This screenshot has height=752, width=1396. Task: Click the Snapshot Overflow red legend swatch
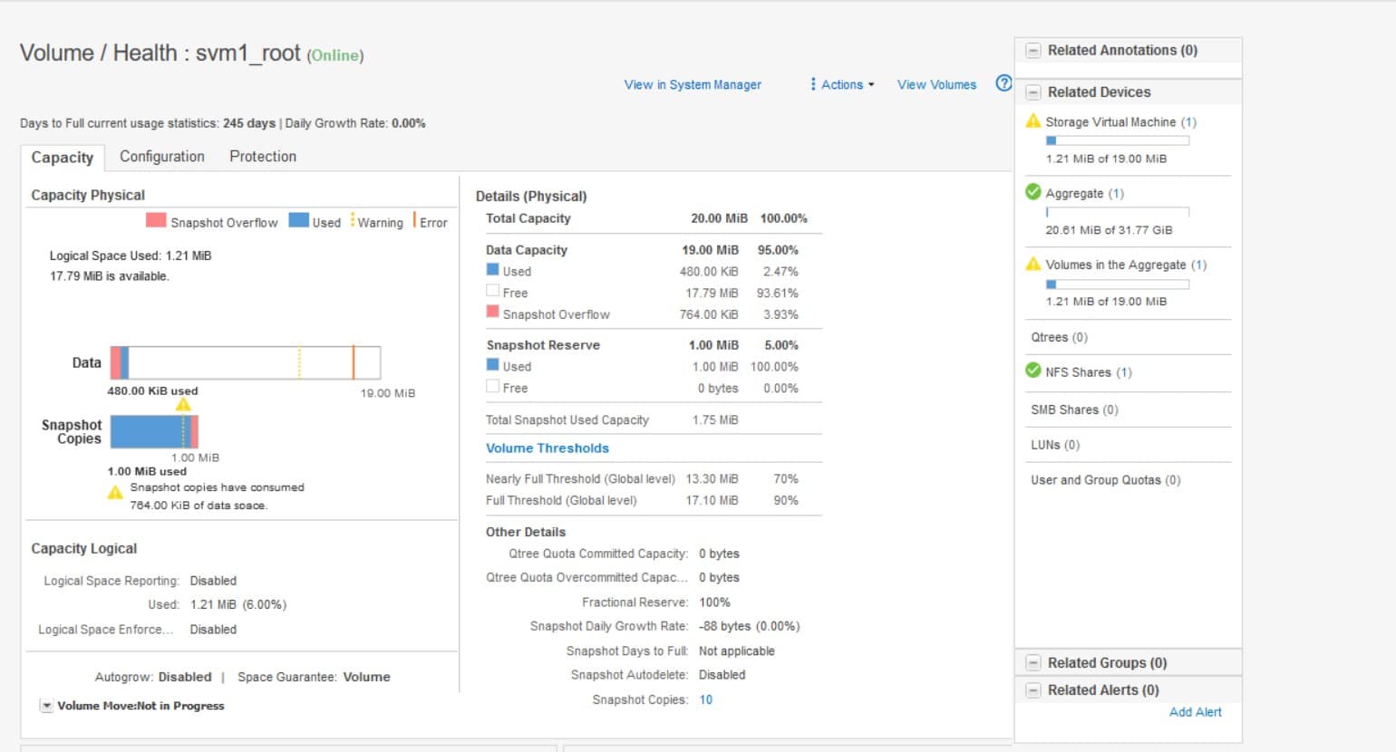click(155, 221)
